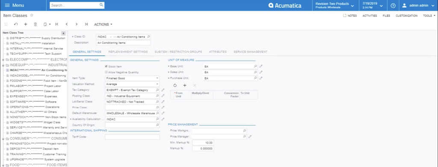Open the help question mark icon
The width and height of the screenshot is (438, 167).
[x=393, y=6]
